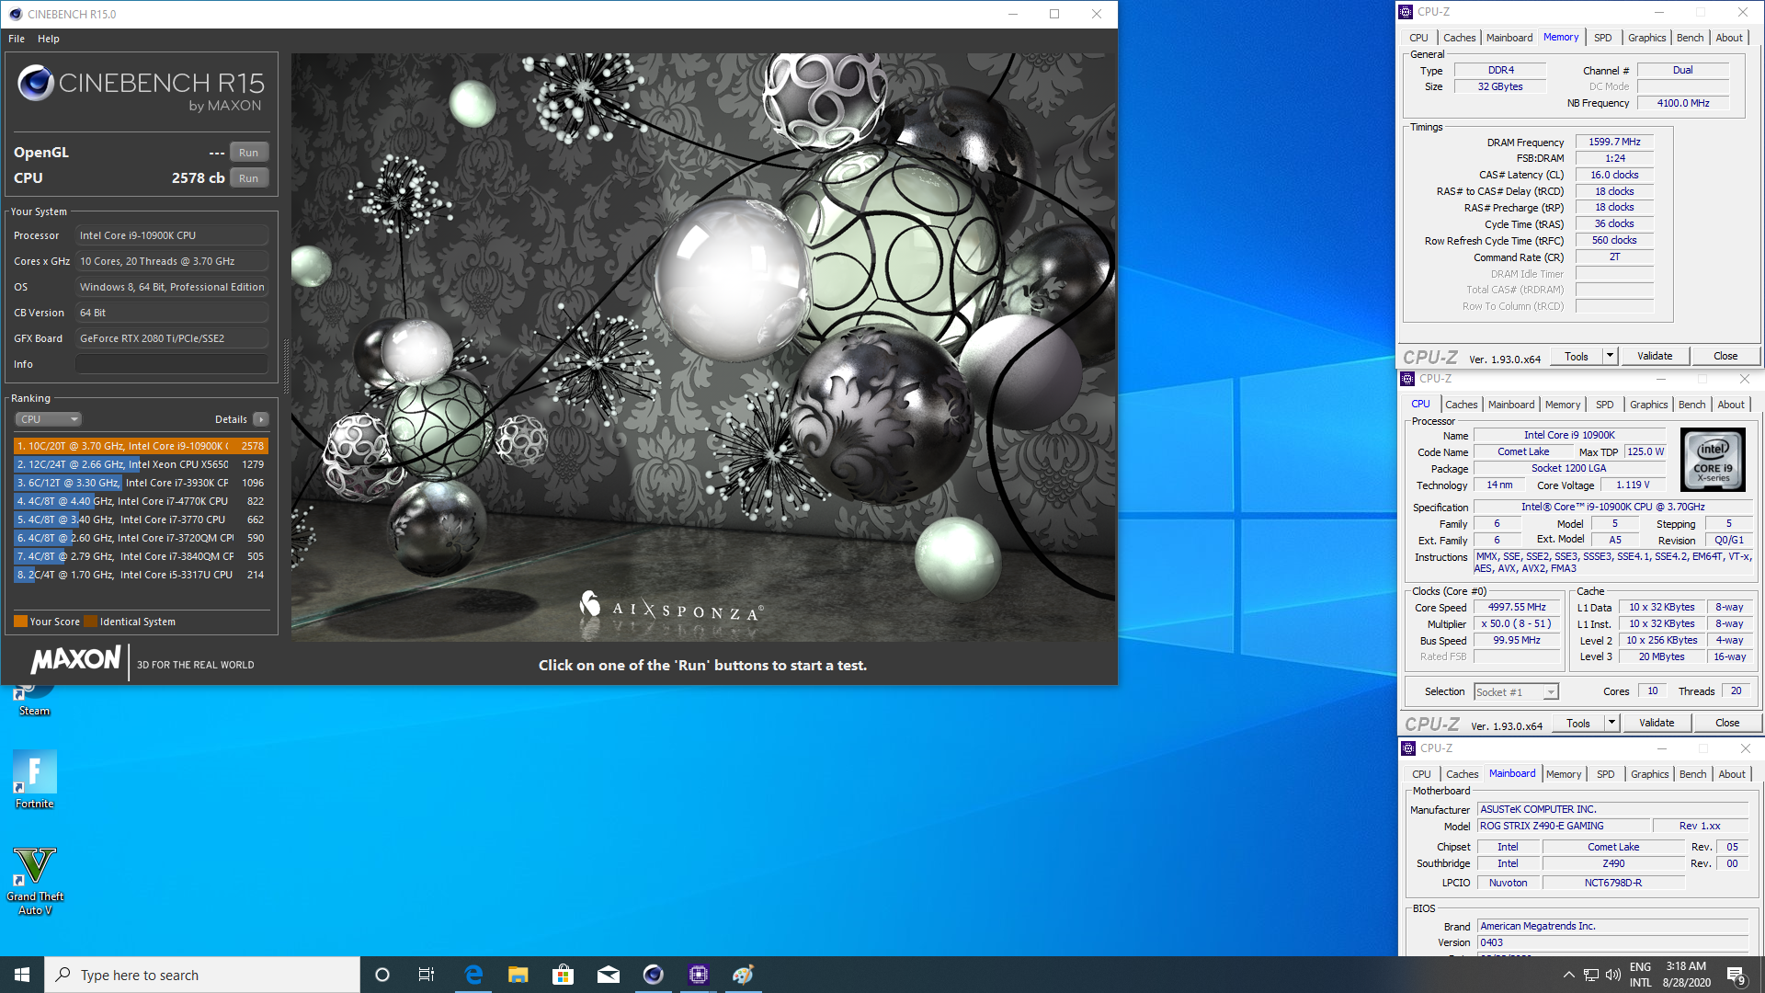Open the taskbar clock and calendar
The height and width of the screenshot is (993, 1765).
[1686, 975]
